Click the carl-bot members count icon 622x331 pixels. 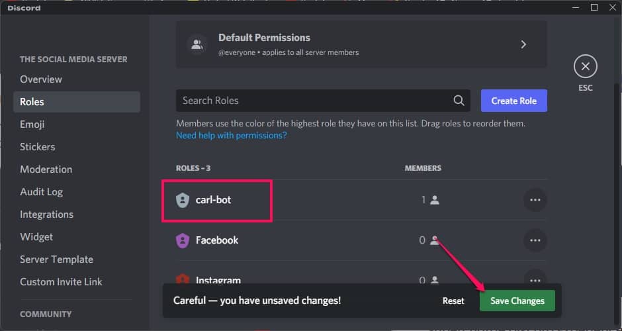435,200
